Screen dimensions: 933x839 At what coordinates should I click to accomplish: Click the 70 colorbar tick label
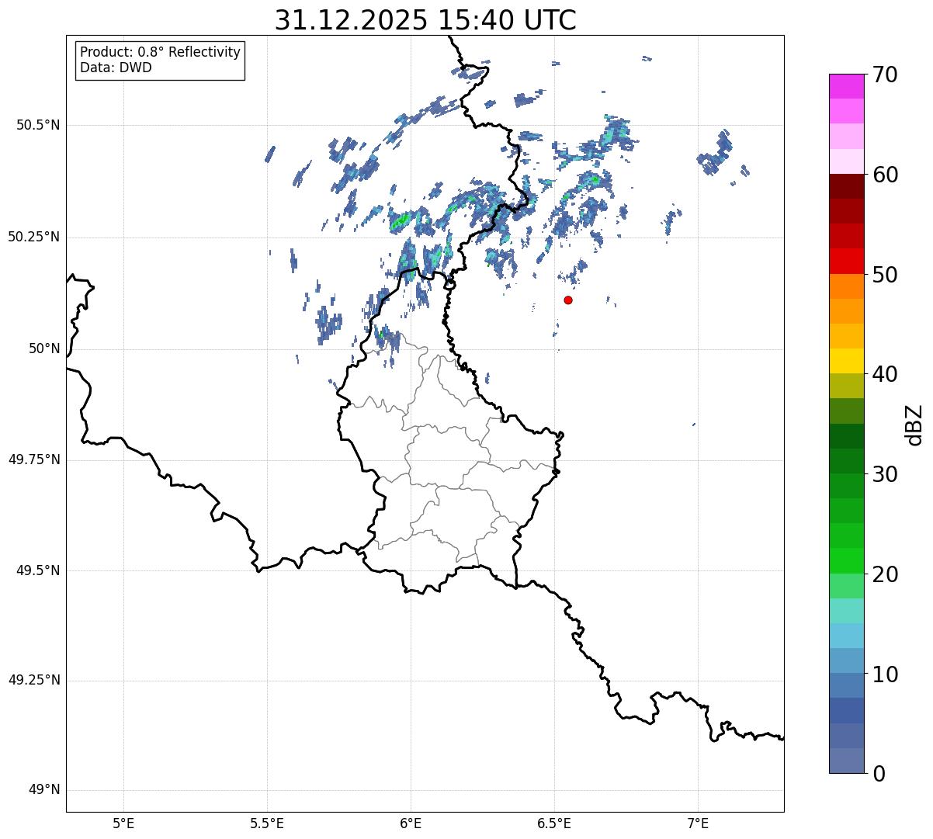885,75
